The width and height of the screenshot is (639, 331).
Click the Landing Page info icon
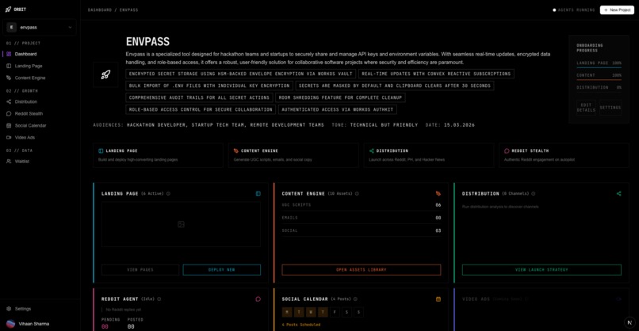[x=168, y=194]
